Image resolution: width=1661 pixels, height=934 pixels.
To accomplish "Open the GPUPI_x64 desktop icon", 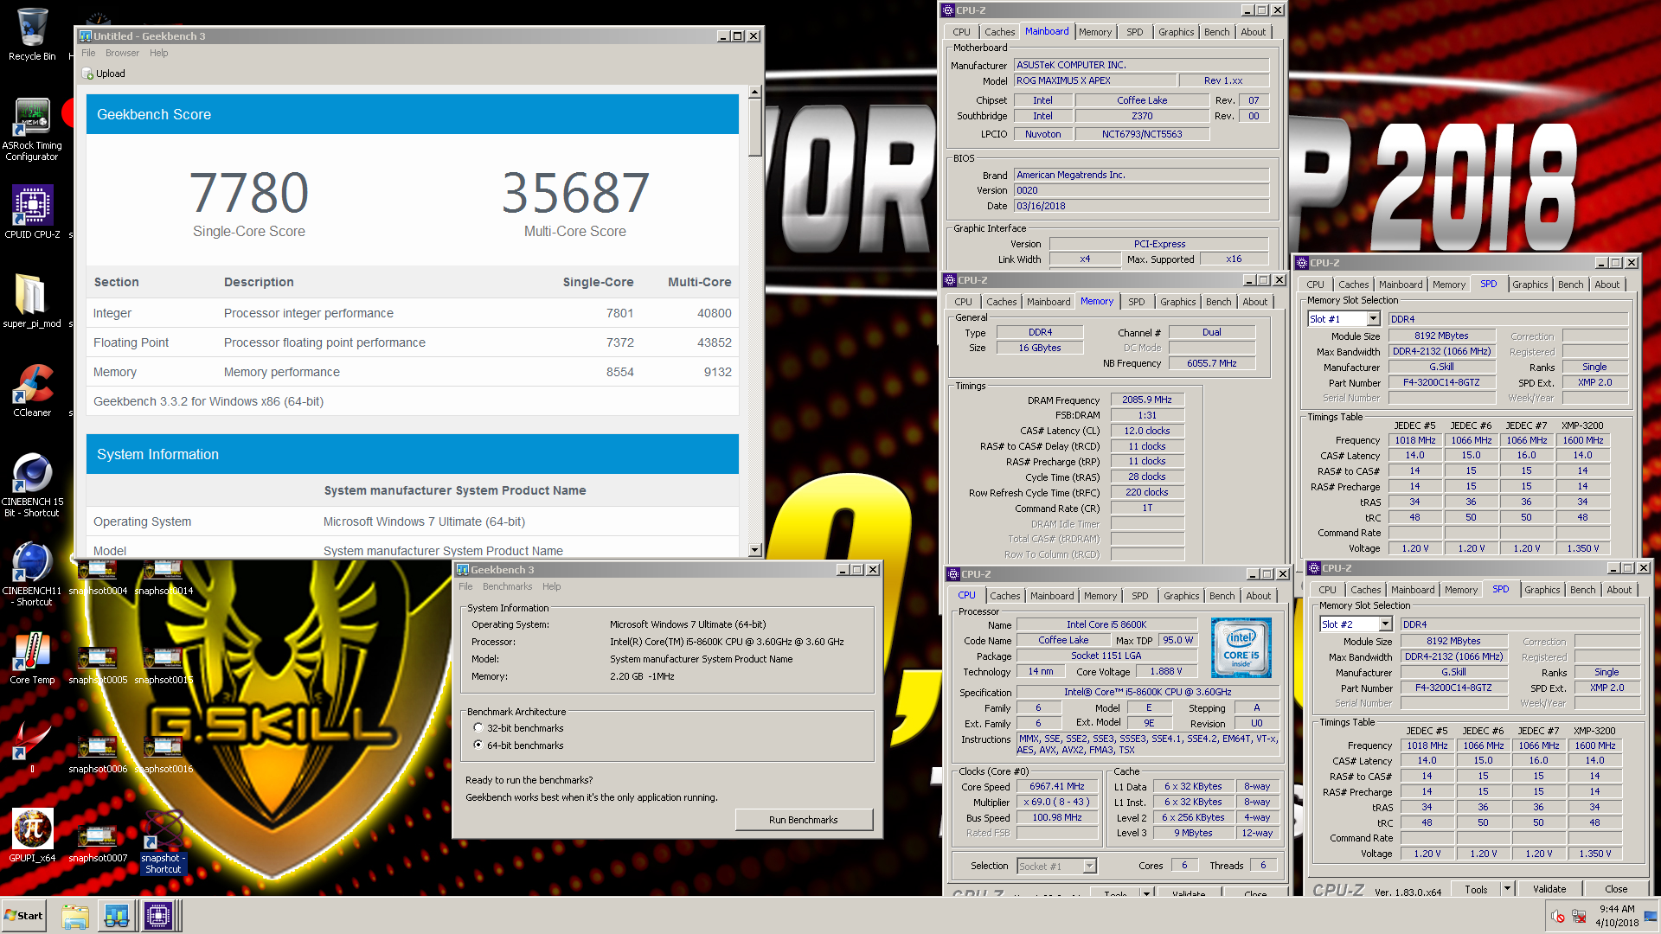I will coord(32,836).
